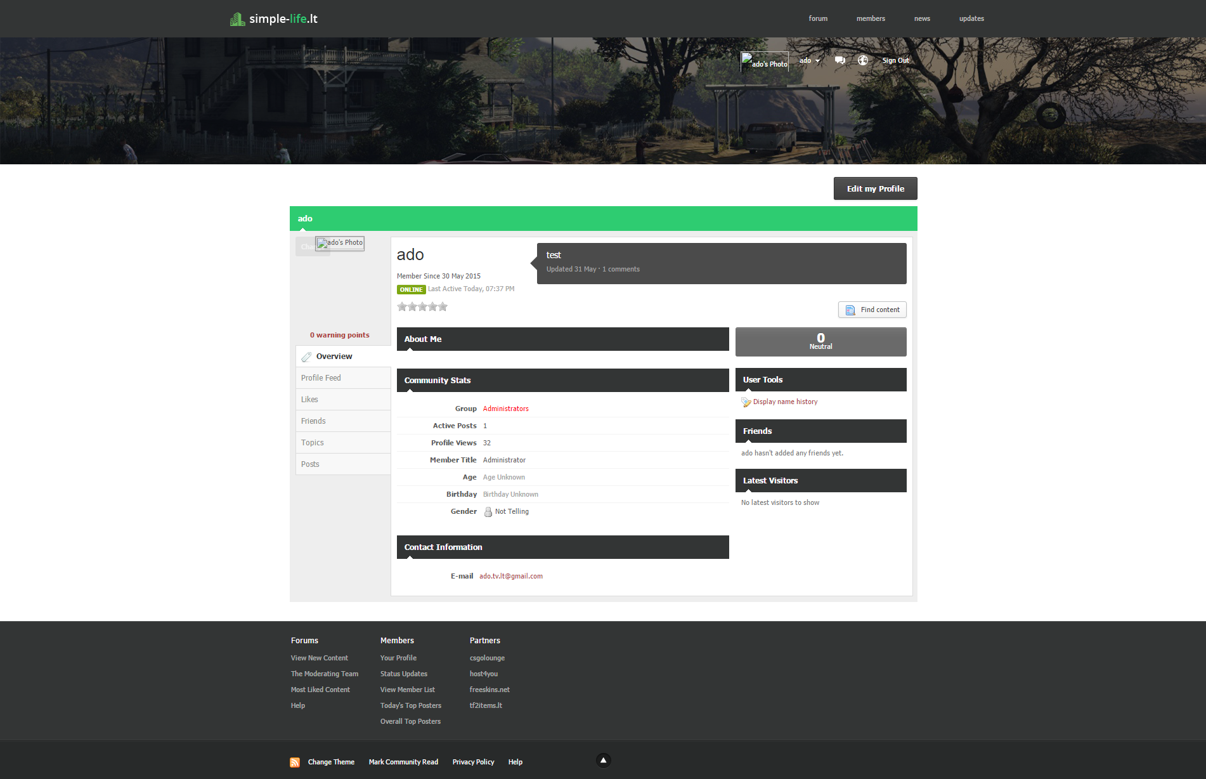Click the RSS feed icon in footer

[x=295, y=762]
